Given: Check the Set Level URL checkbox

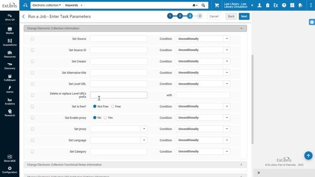Looking at the screenshot, I should (x=32, y=84).
